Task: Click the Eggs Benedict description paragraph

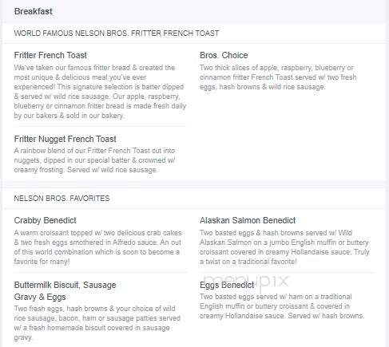Action: [282, 306]
